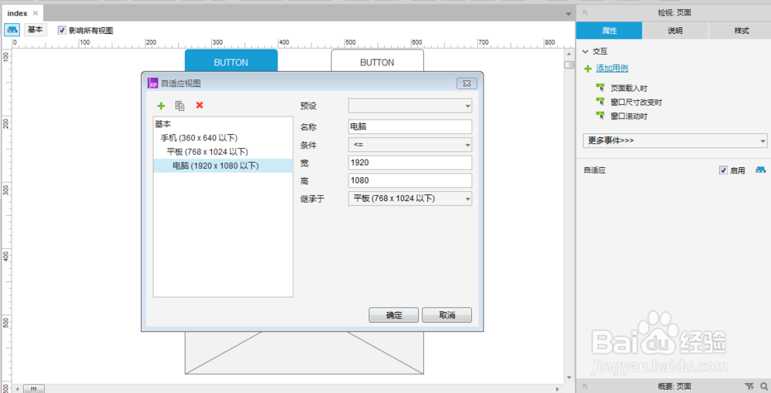
Task: Click the 窗口滚动时 event icon
Action: pyautogui.click(x=601, y=116)
